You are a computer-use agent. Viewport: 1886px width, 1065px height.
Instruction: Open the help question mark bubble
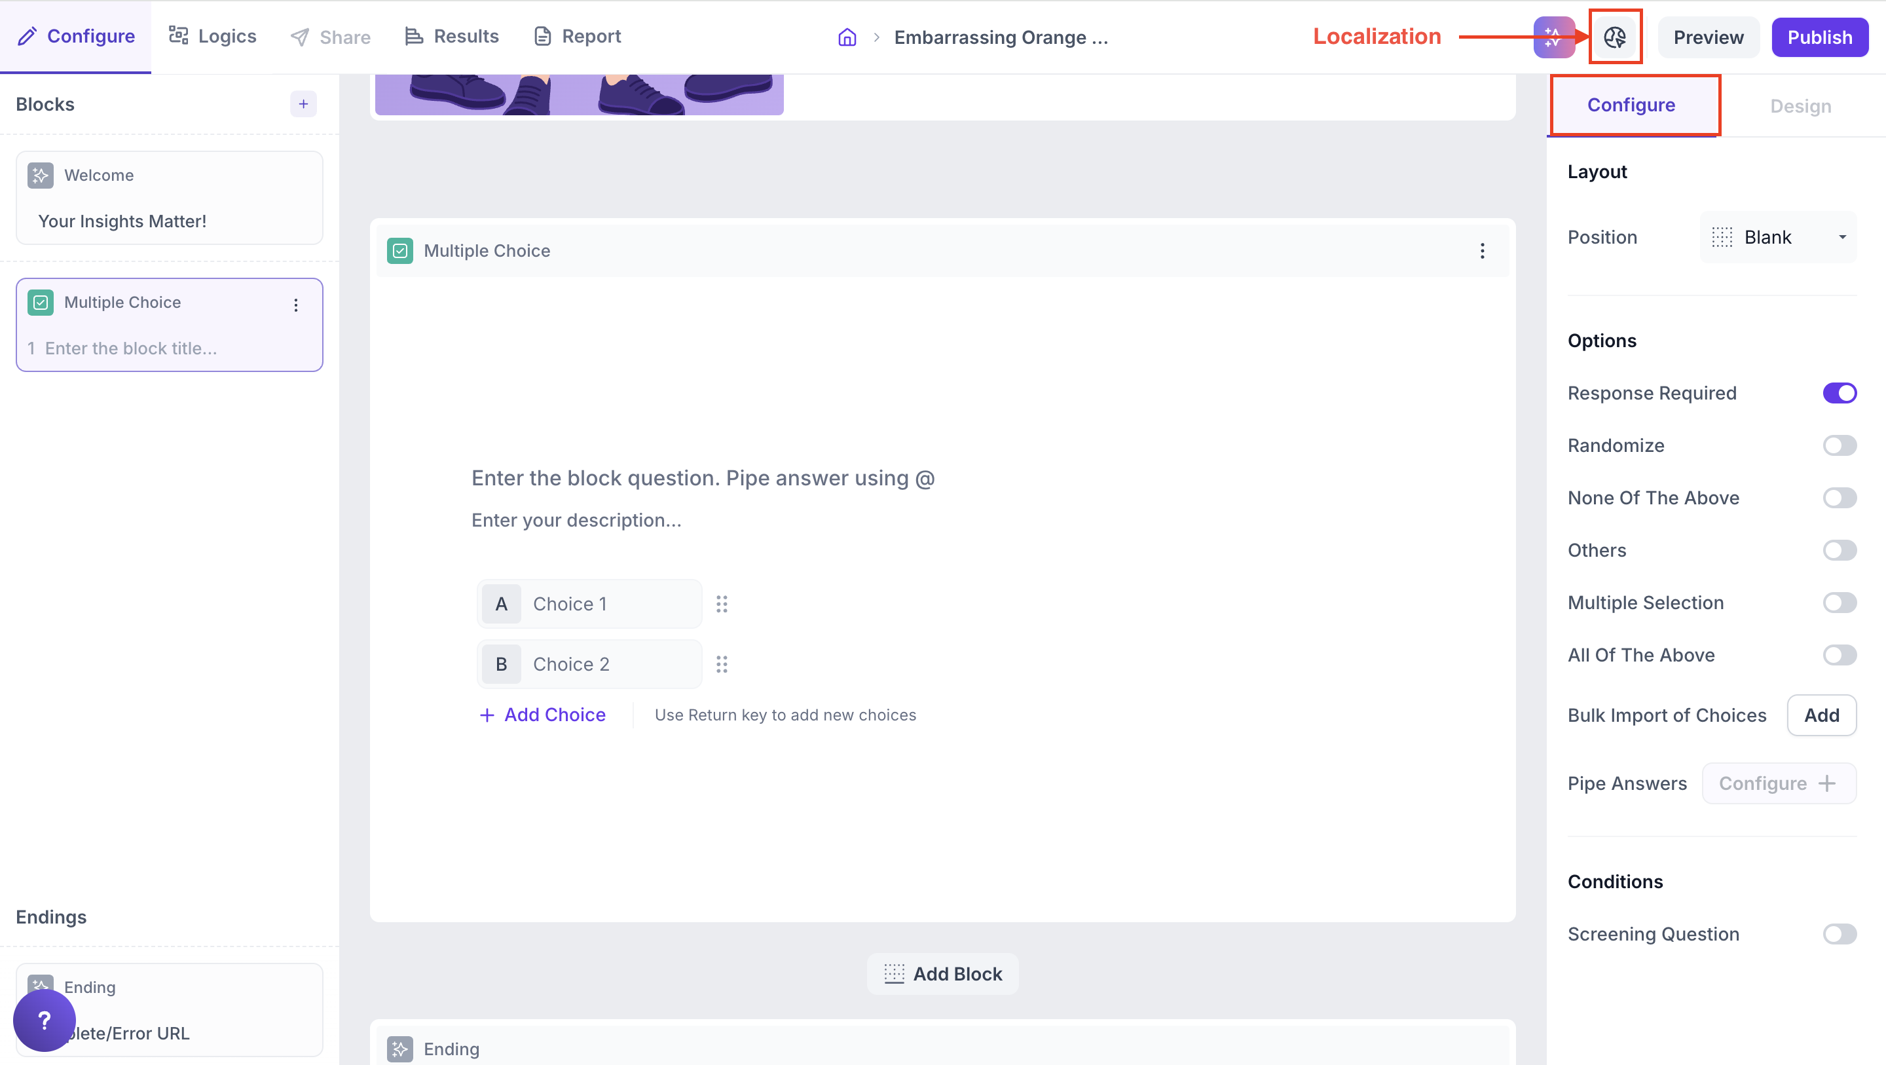click(44, 1020)
